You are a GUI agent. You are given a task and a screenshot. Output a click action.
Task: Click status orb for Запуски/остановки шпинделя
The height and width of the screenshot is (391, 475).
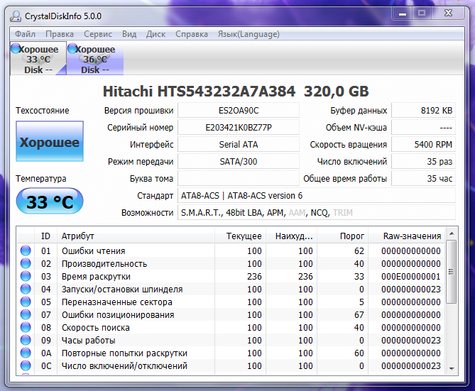pos(26,289)
